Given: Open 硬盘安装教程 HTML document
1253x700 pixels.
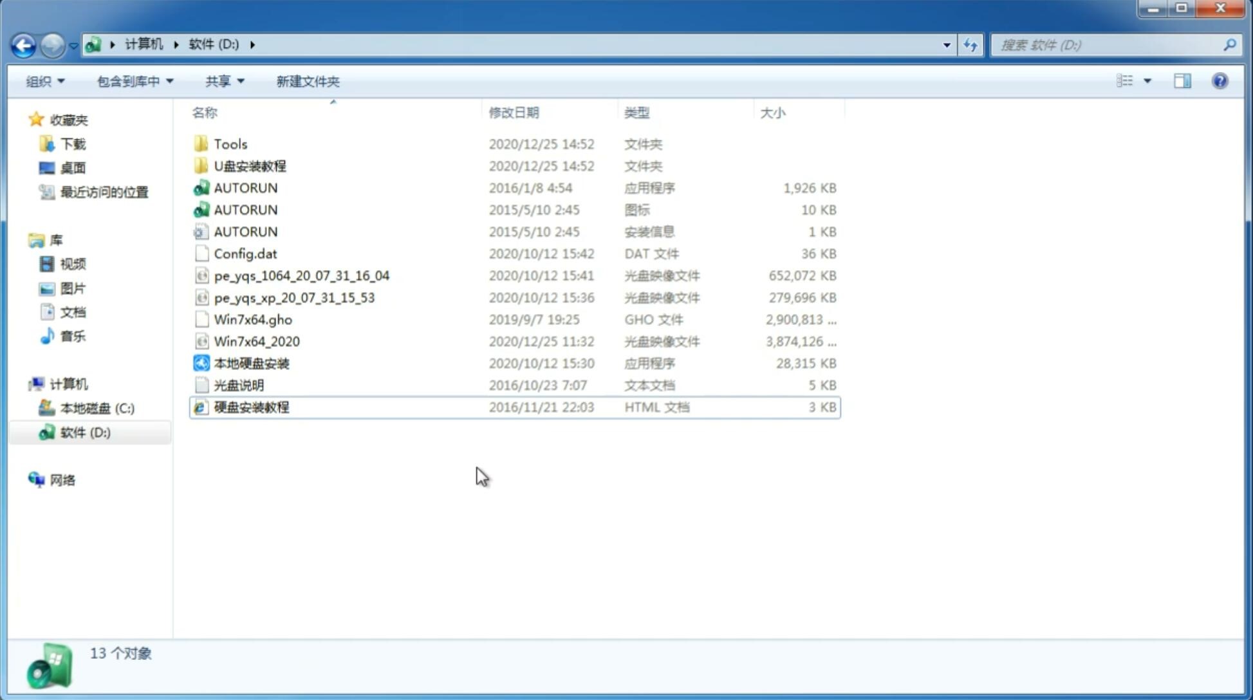Looking at the screenshot, I should pyautogui.click(x=251, y=407).
